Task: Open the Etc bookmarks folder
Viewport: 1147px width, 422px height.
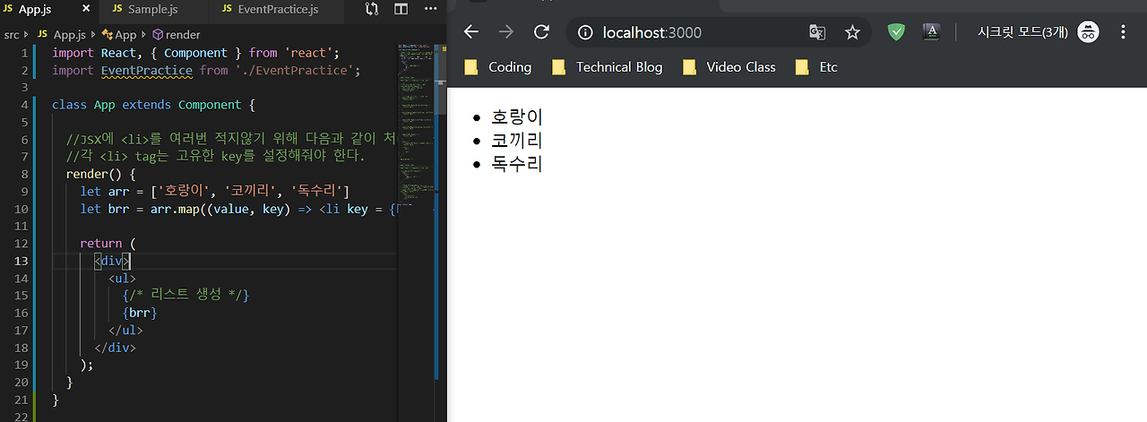Action: pos(816,67)
